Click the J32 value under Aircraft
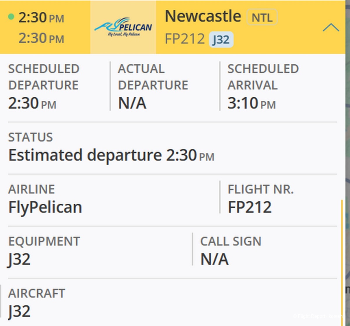Image resolution: width=350 pixels, height=326 pixels. [19, 311]
